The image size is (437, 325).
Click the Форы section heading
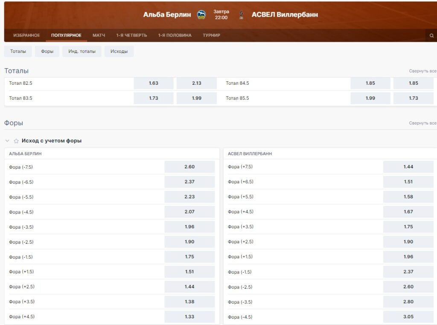(x=14, y=123)
